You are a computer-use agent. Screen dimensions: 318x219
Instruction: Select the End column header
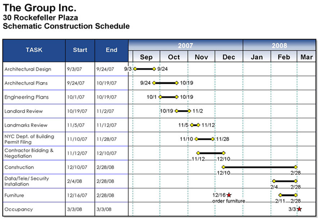[112, 50]
